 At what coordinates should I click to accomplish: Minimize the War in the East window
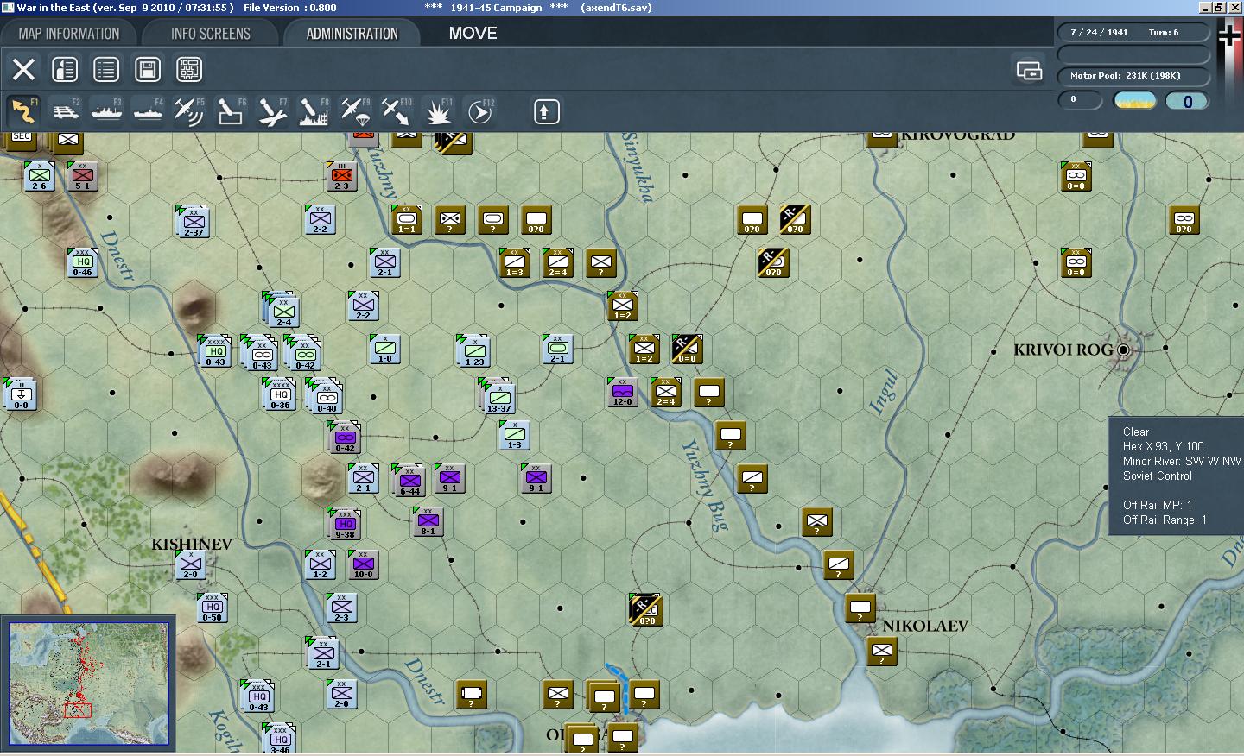click(1206, 7)
